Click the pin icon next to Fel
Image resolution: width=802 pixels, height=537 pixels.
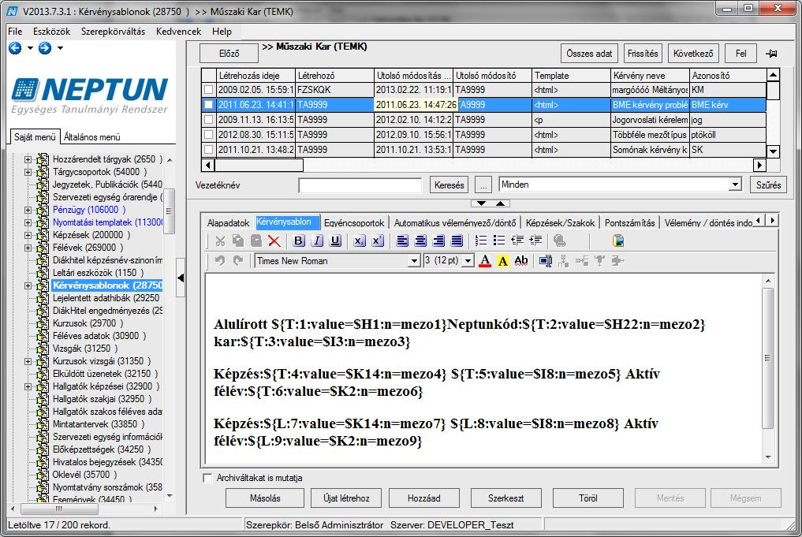(x=771, y=54)
